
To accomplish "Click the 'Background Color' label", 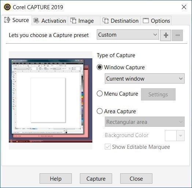I will point(127,135).
